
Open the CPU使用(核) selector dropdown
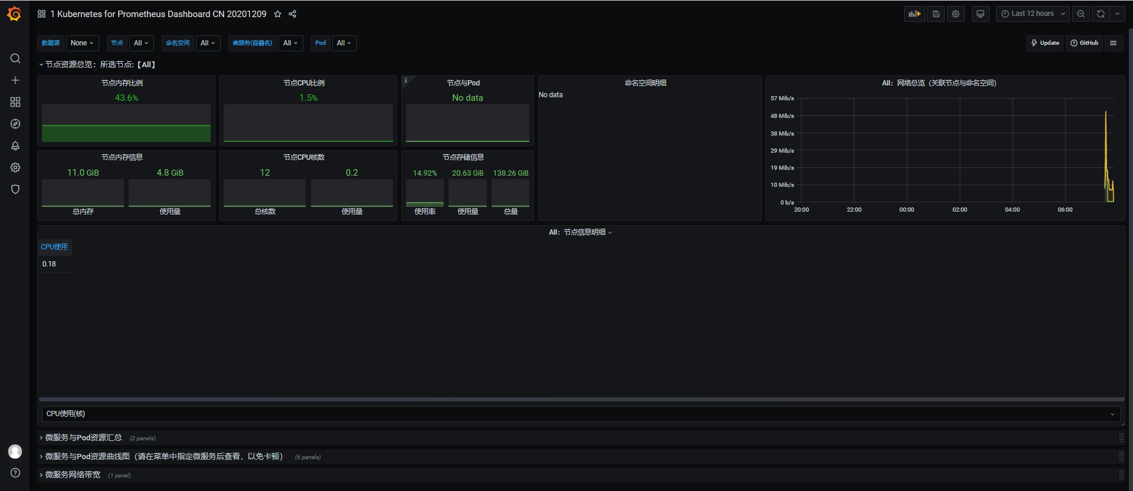pyautogui.click(x=581, y=414)
